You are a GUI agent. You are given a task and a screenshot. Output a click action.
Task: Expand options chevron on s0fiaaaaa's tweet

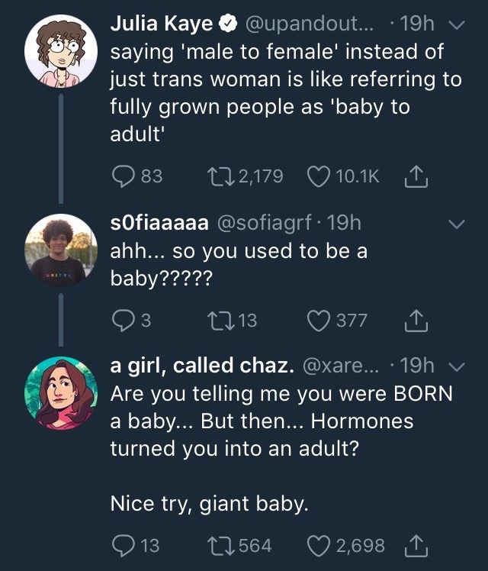456,225
